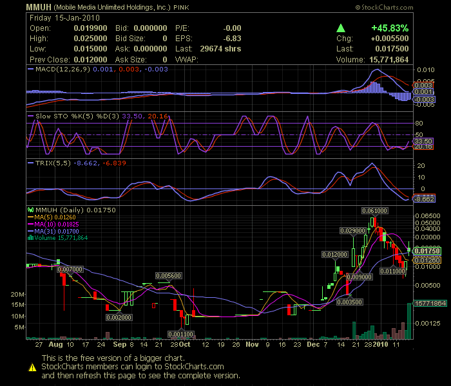Click the green Volume legend icon

30,237
